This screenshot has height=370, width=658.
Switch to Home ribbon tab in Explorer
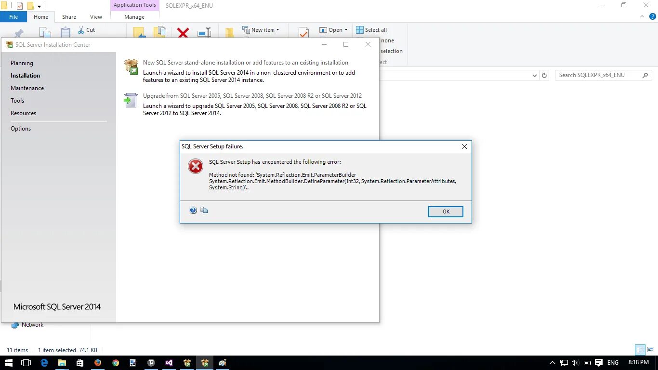pos(41,17)
